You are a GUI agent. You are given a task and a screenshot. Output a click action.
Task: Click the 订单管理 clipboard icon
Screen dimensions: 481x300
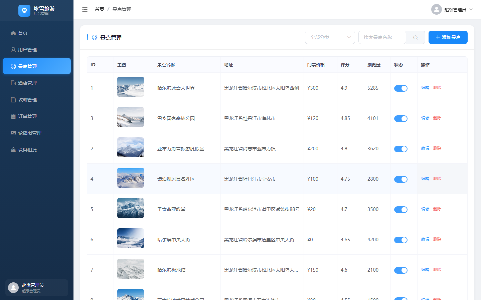[x=13, y=116]
